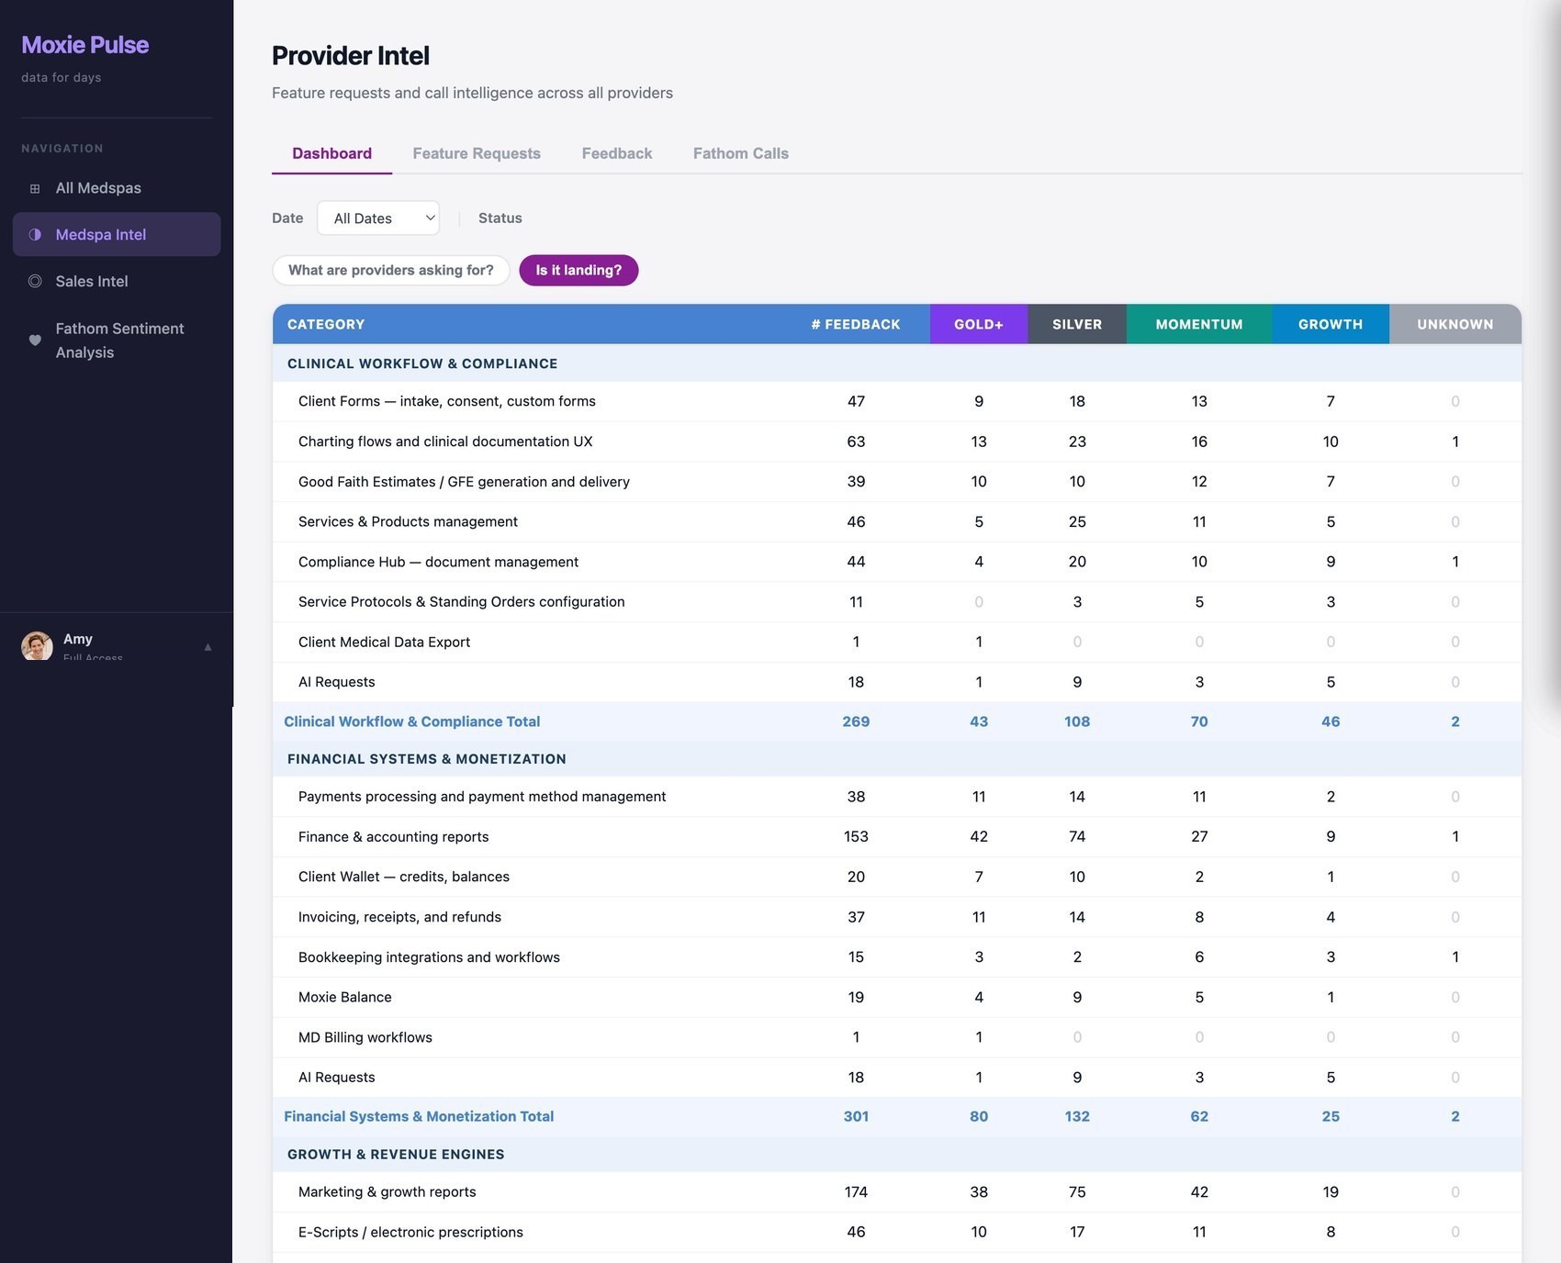Screen dimensions: 1561x1263
Task: Open Sales Intel in sidebar
Action: 117,282
